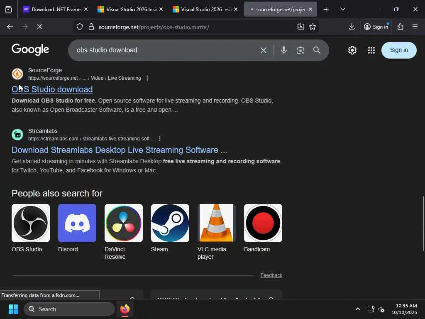Click Firefox account Sign in button

point(376,27)
